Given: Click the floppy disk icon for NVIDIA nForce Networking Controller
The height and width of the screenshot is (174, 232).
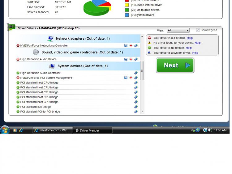Looking at the screenshot, I should click(126, 45).
